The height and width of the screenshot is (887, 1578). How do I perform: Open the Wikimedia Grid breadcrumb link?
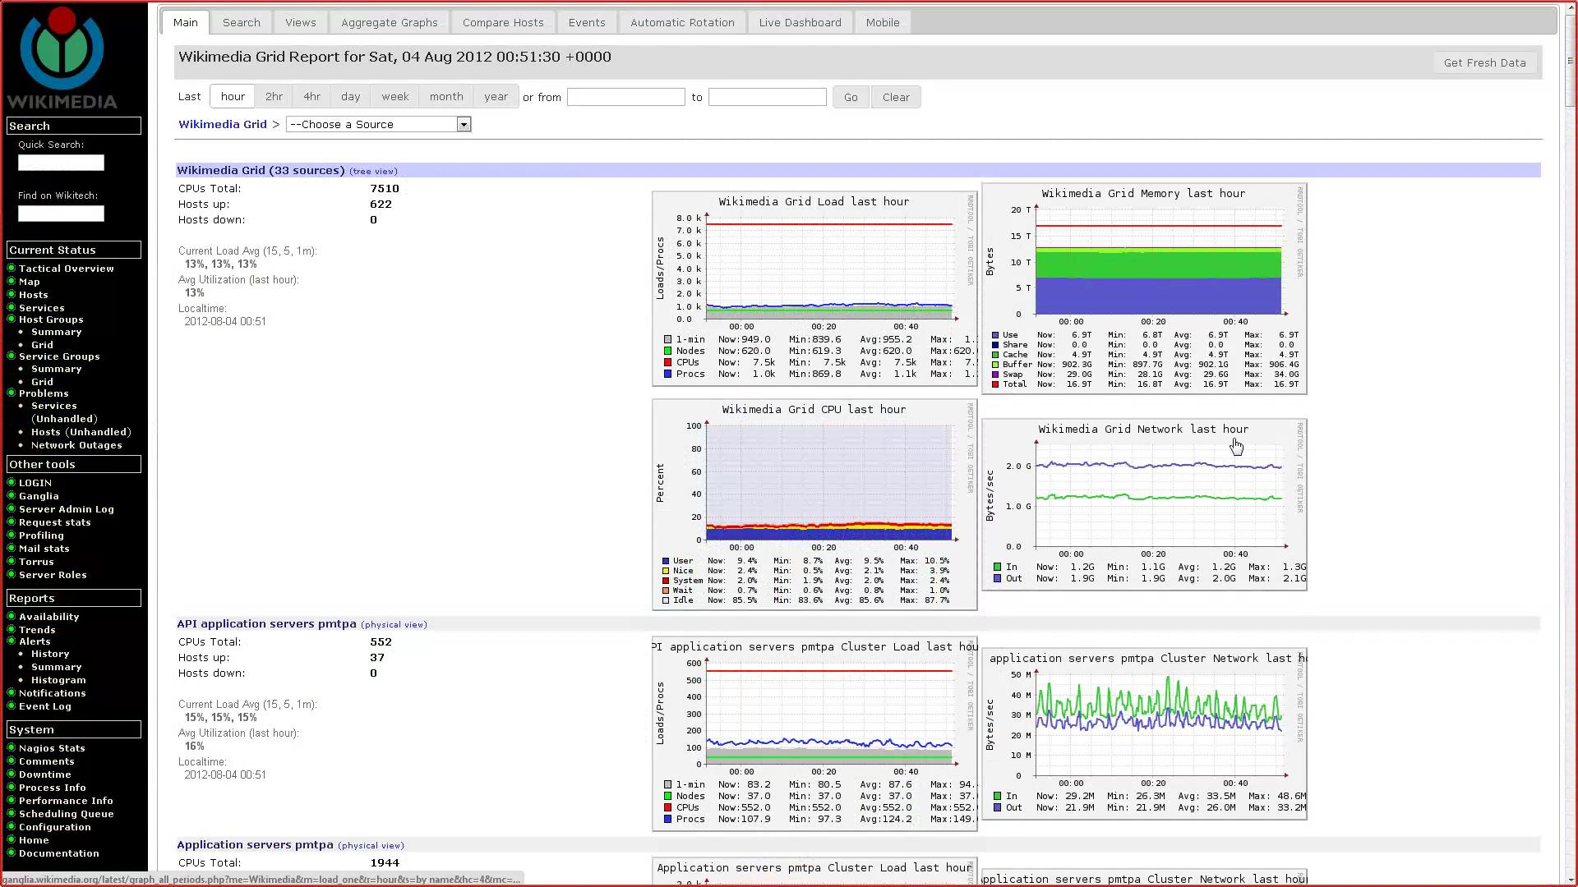[x=223, y=124]
